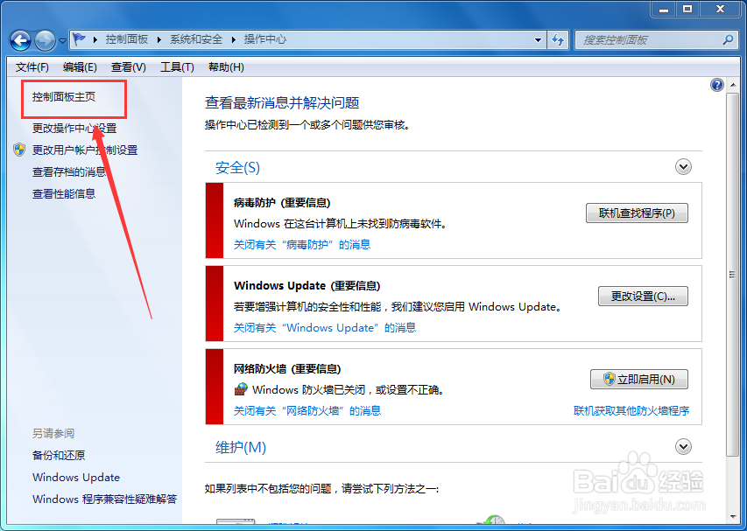
Task: Maximize the window
Action: (687, 9)
